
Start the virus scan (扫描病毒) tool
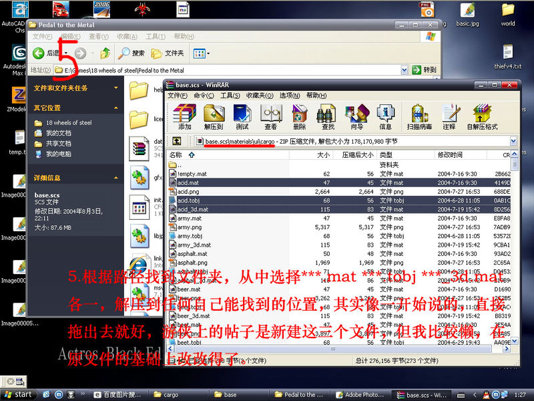pos(419,118)
